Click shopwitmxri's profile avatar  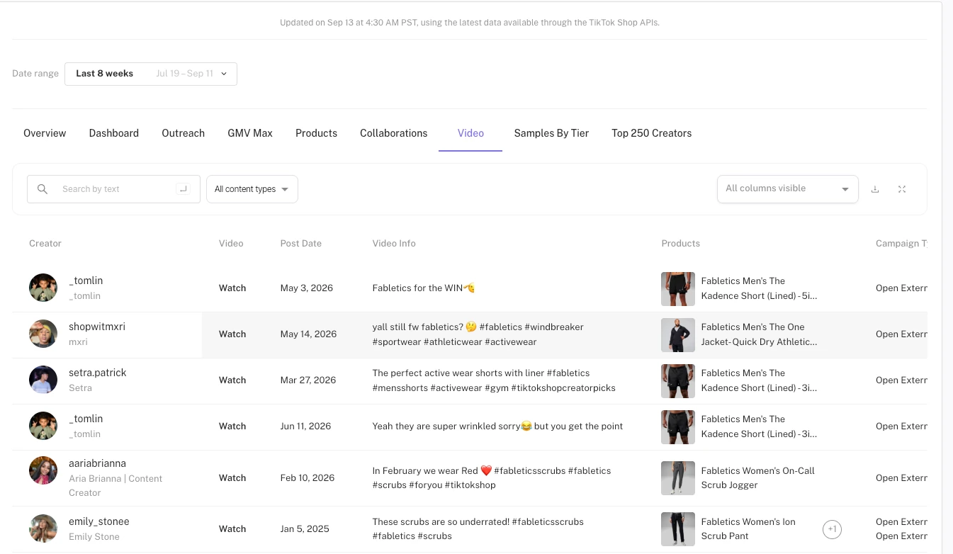coord(43,334)
